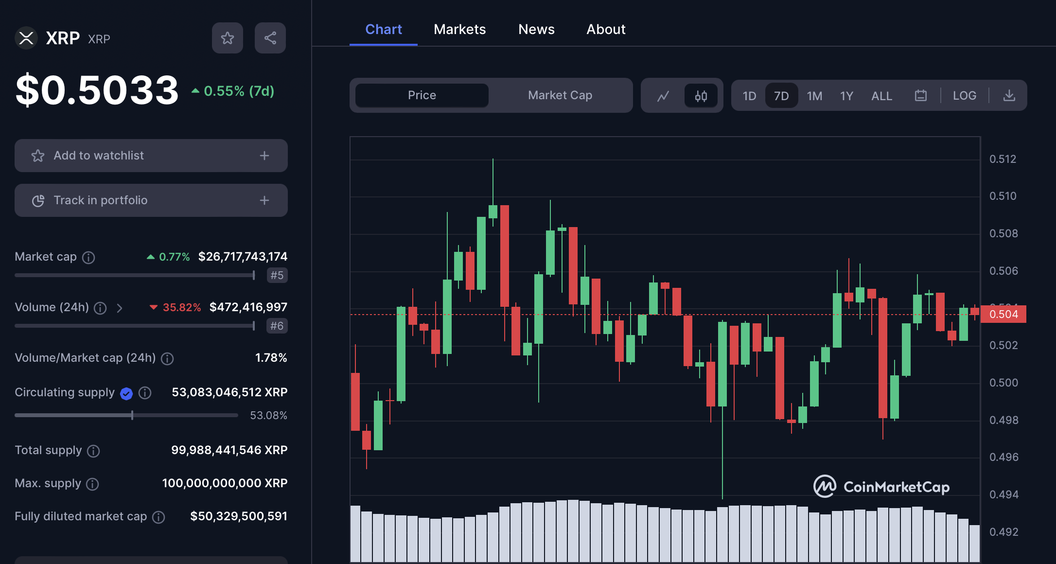Toggle the LOG scale option
This screenshot has width=1056, height=564.
pyautogui.click(x=964, y=96)
